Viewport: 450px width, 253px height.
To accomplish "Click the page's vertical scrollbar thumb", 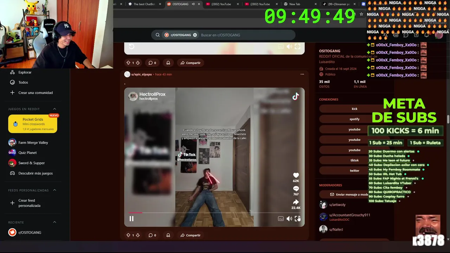I will click(x=448, y=119).
